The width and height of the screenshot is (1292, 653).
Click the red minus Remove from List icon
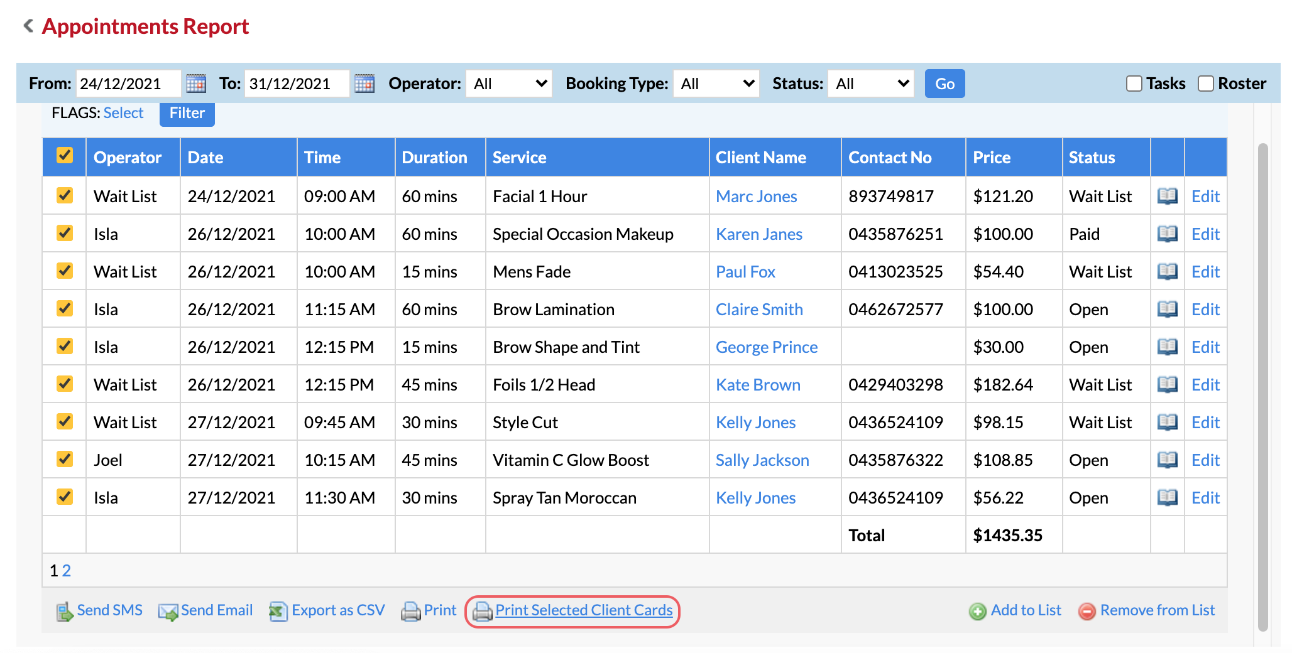pos(1087,611)
